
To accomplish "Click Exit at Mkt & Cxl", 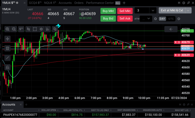I will point(172,10).
